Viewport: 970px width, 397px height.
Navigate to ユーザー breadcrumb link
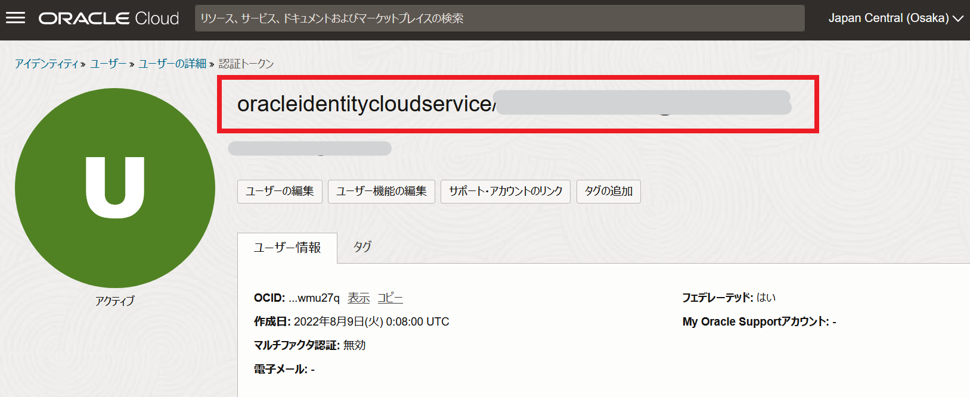[x=108, y=64]
